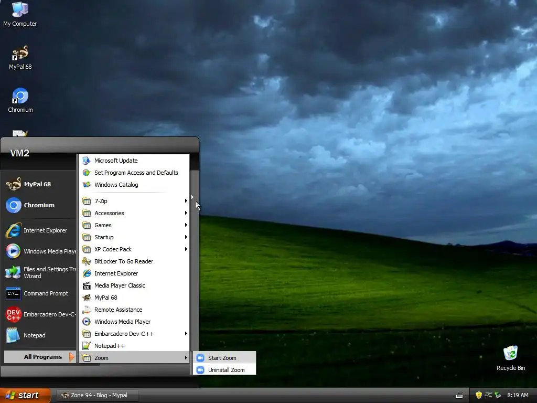The image size is (537, 403).
Task: Click the Notepad icon in Start menu
Action: click(13, 335)
